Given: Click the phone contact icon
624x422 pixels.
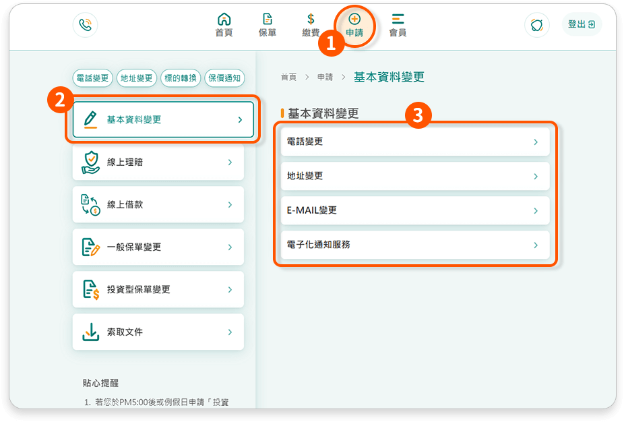Looking at the screenshot, I should click(x=85, y=25).
